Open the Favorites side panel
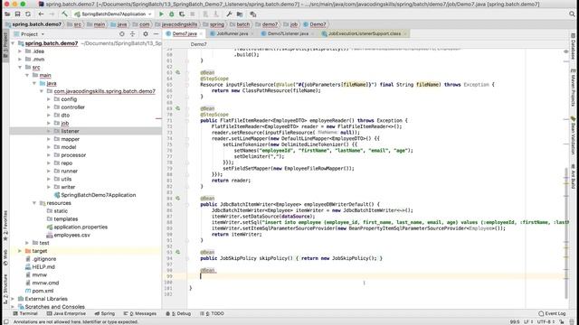579x325 pixels. (5, 226)
